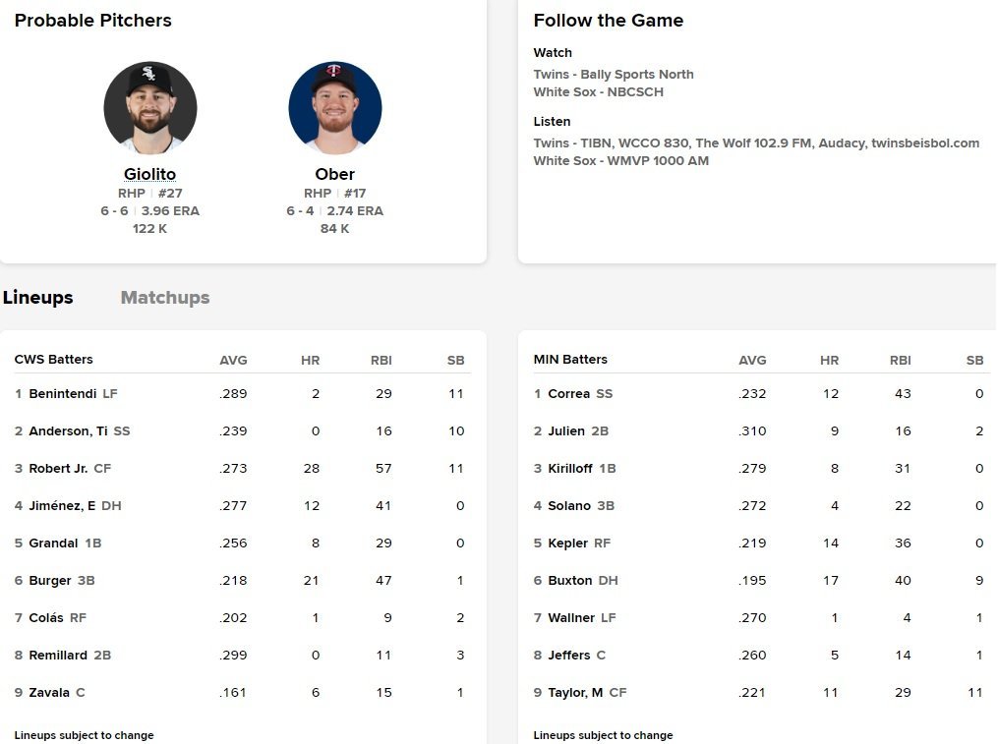
Task: Open Giolito's player page link
Action: coord(150,175)
